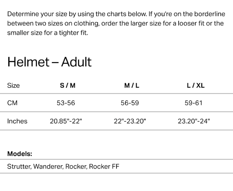Click "smaller size for a tighter fit" text
Screen dimensions: 233x191
tap(47, 33)
